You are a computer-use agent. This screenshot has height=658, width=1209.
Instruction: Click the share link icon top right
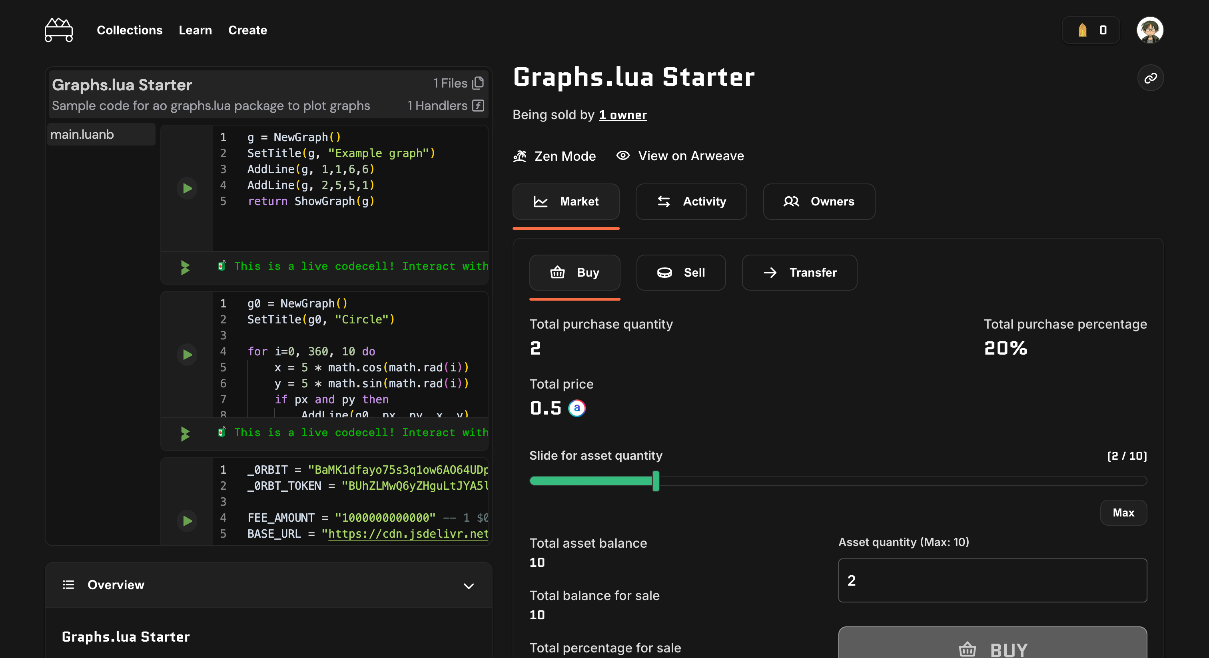click(1150, 78)
